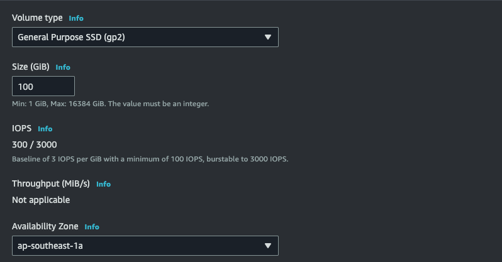Click the Min 1 GiB size hint text
Viewport: 502px width, 262px height.
(110, 104)
